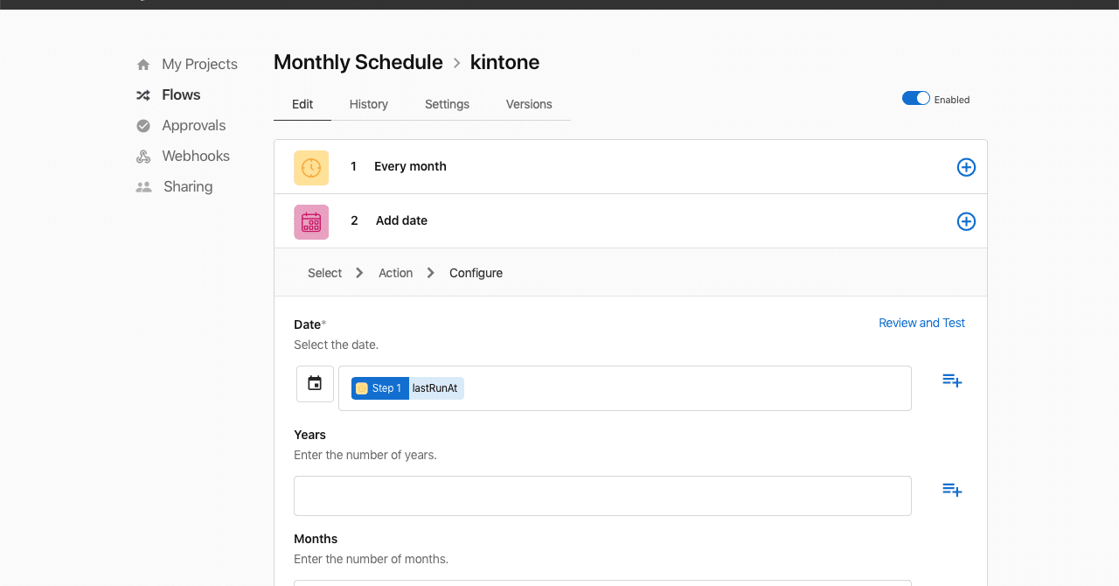Screen dimensions: 1119x586
Task: Focus the Years input field
Action: (x=602, y=496)
